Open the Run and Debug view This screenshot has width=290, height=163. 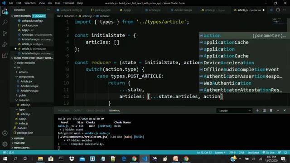[x=5, y=44]
